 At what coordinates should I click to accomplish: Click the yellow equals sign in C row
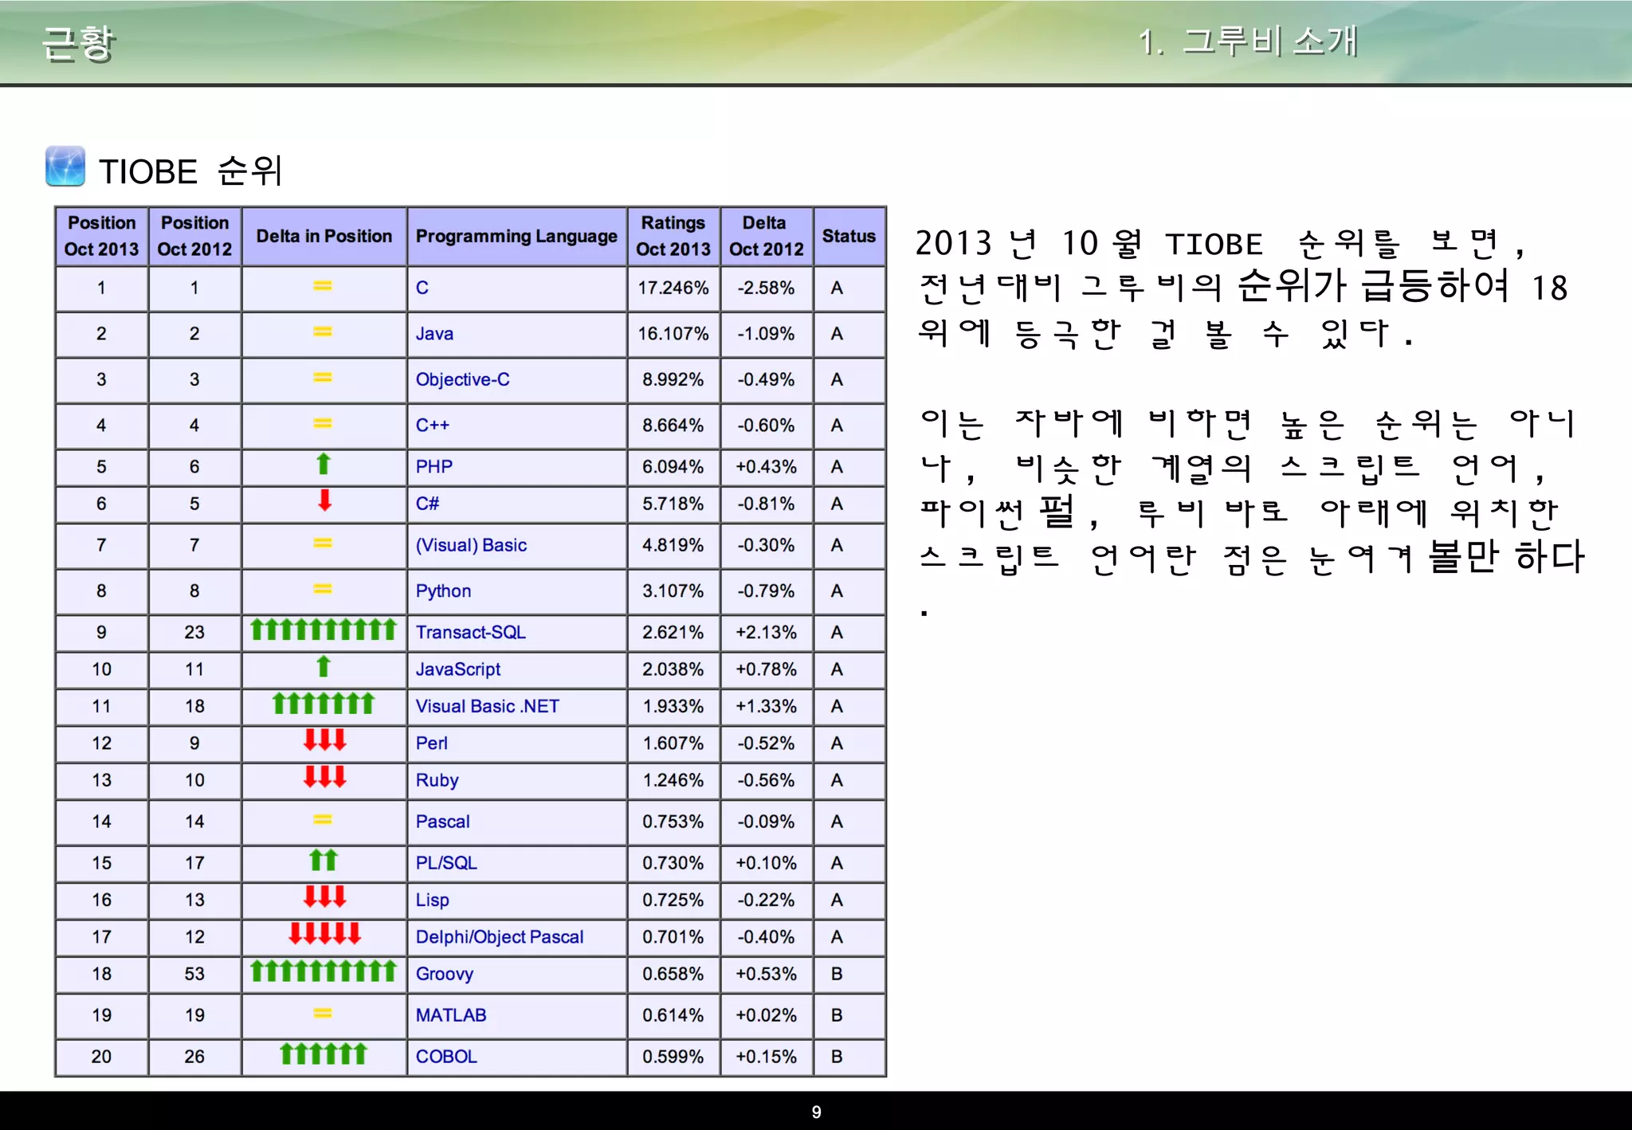323,285
